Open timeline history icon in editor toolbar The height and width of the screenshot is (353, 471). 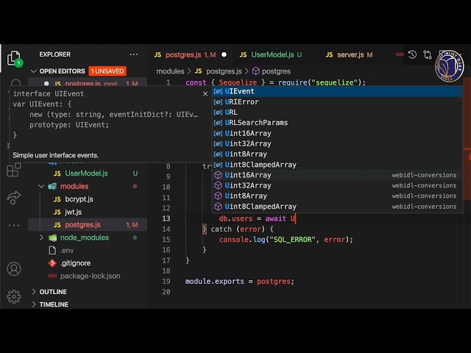(x=412, y=54)
